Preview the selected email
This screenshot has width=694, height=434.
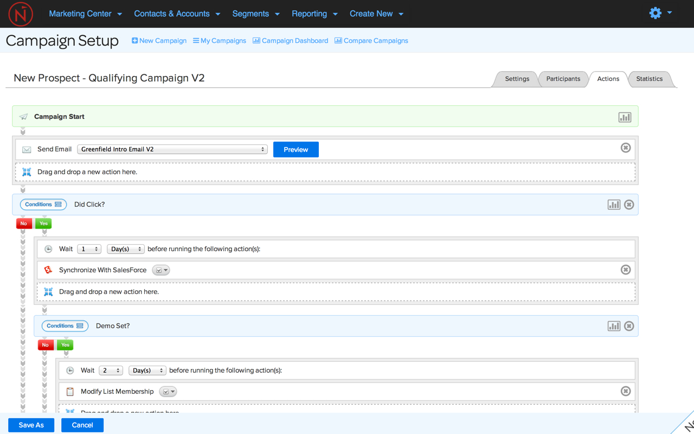click(x=296, y=150)
